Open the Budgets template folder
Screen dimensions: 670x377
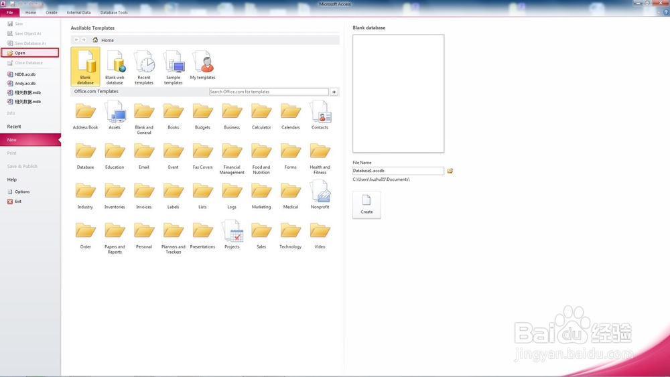tap(202, 115)
